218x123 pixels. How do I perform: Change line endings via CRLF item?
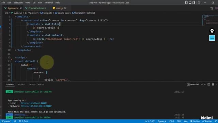pyautogui.click(x=179, y=121)
